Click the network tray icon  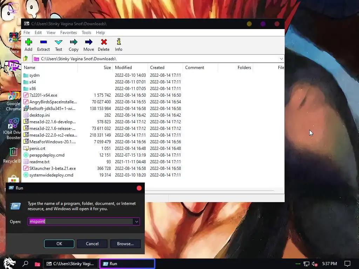[x=306, y=264]
